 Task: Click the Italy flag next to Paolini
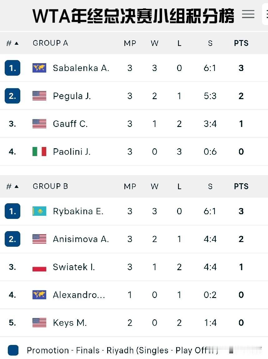pyautogui.click(x=39, y=152)
